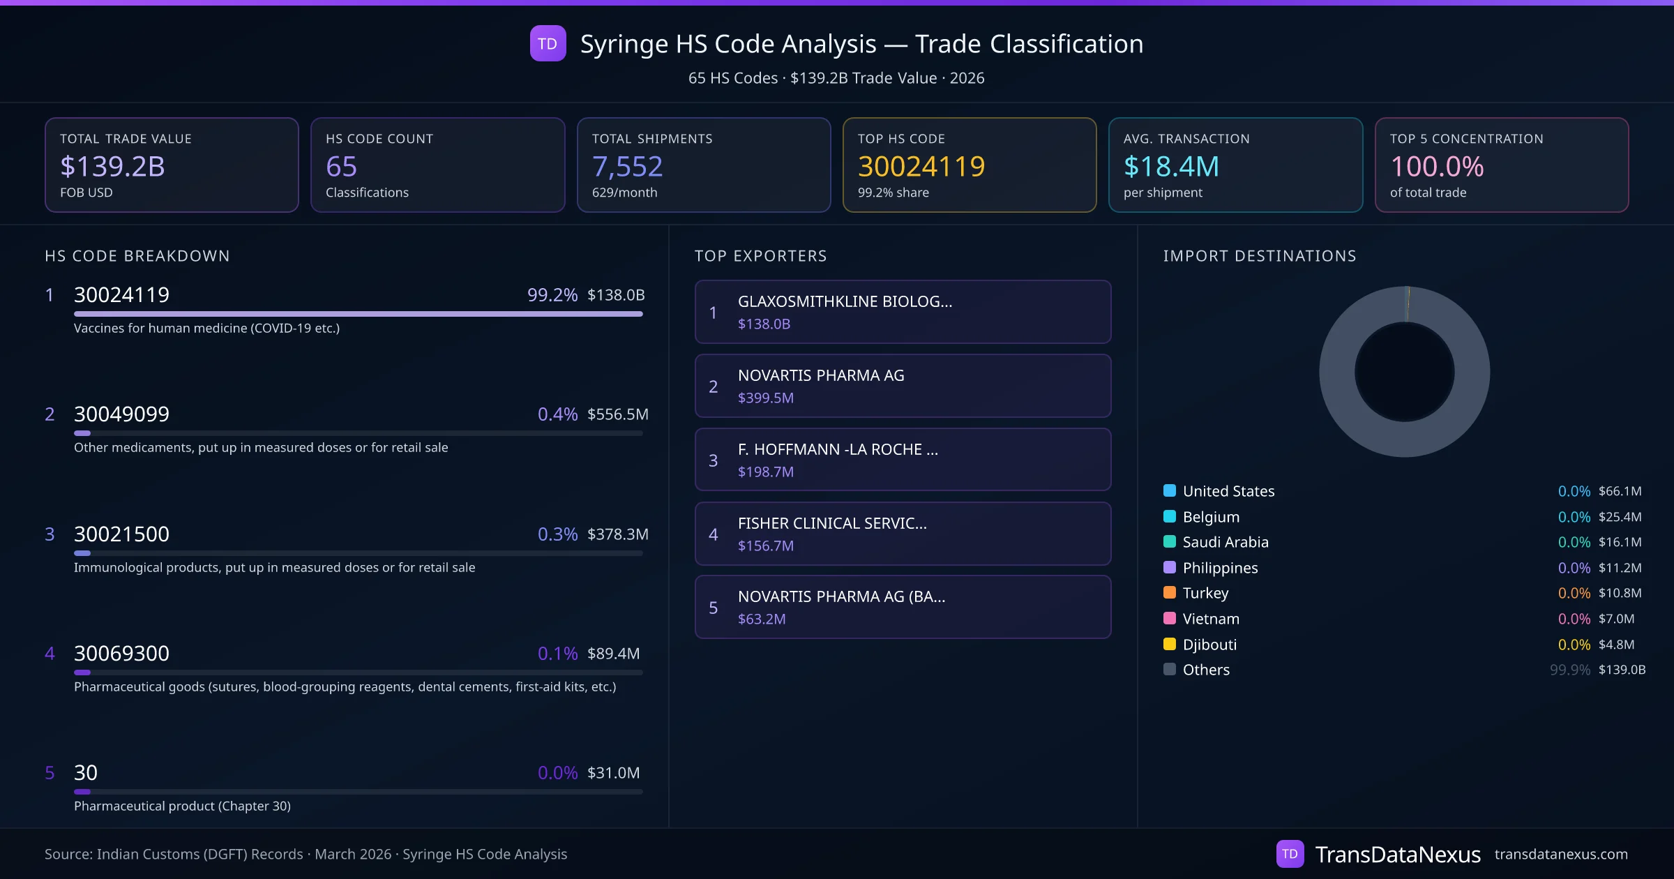1674x879 pixels.
Task: Select HS code 30069300 entry
Action: [122, 654]
